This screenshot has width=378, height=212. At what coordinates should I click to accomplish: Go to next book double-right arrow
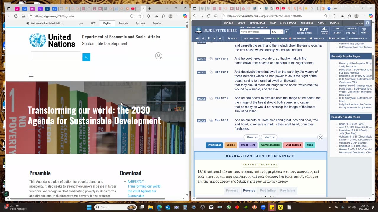[220, 39]
